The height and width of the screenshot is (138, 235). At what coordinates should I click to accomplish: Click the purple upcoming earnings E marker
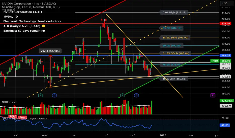click(213, 95)
